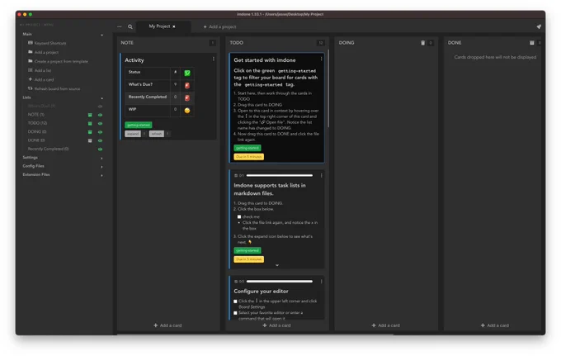Expand the Settings sidebar section

point(102,158)
